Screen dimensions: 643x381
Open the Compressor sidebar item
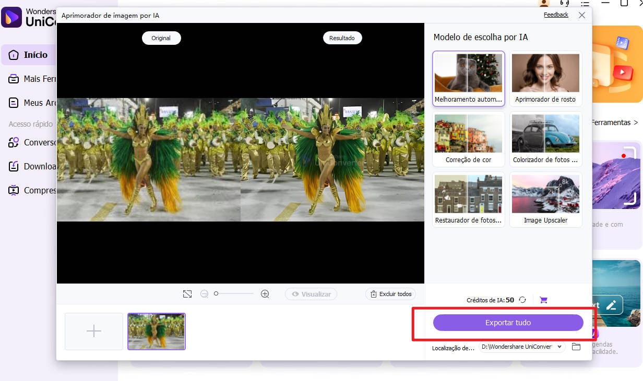coord(32,190)
